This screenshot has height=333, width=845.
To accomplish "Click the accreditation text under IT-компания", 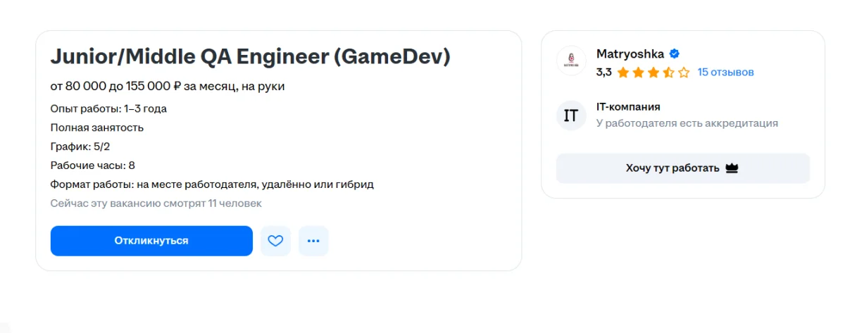I will click(x=687, y=123).
